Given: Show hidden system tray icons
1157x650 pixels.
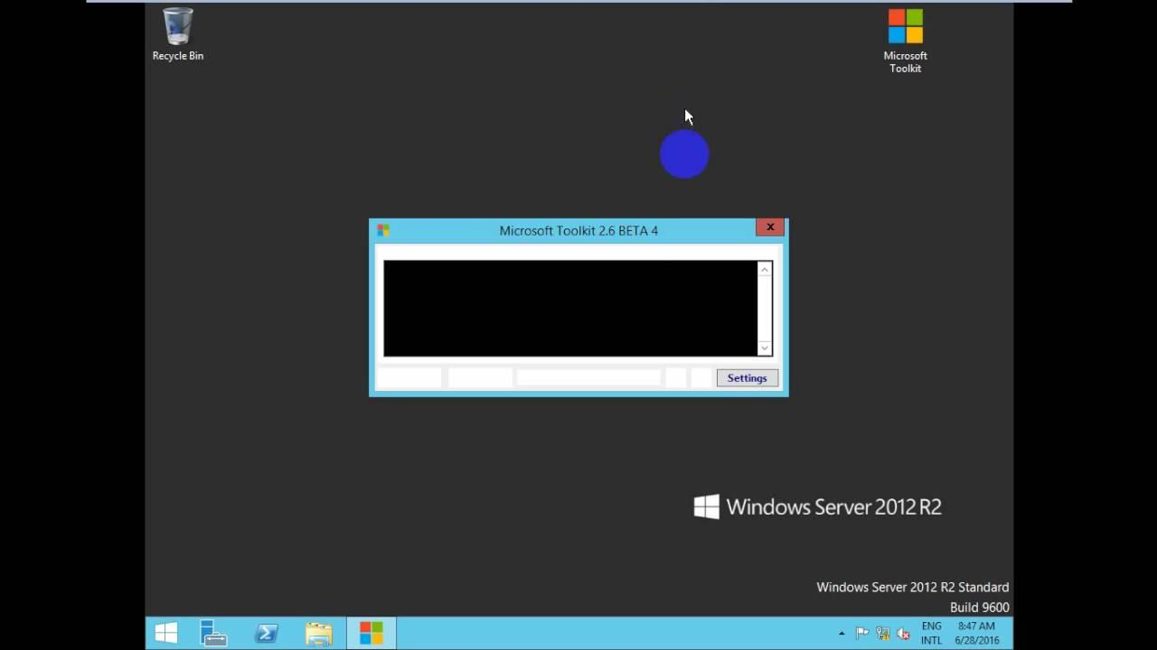Looking at the screenshot, I should pos(842,634).
